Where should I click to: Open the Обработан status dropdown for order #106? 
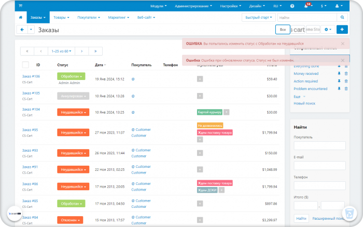click(x=71, y=76)
